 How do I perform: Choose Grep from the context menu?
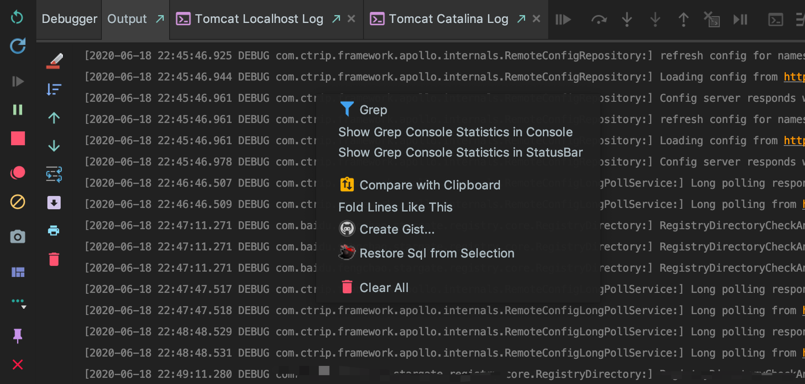pos(458,110)
